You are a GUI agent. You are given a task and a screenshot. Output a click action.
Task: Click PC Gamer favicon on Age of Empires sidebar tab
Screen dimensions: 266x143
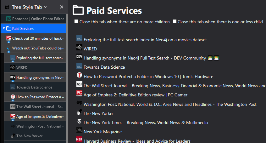[13, 116]
